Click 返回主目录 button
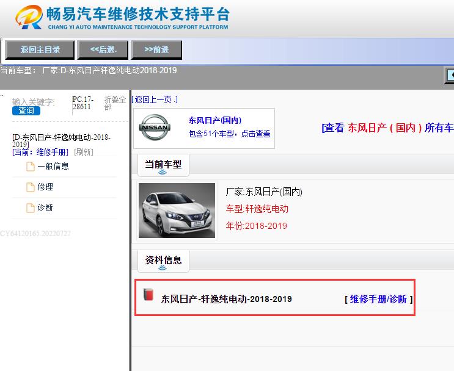 [40, 50]
